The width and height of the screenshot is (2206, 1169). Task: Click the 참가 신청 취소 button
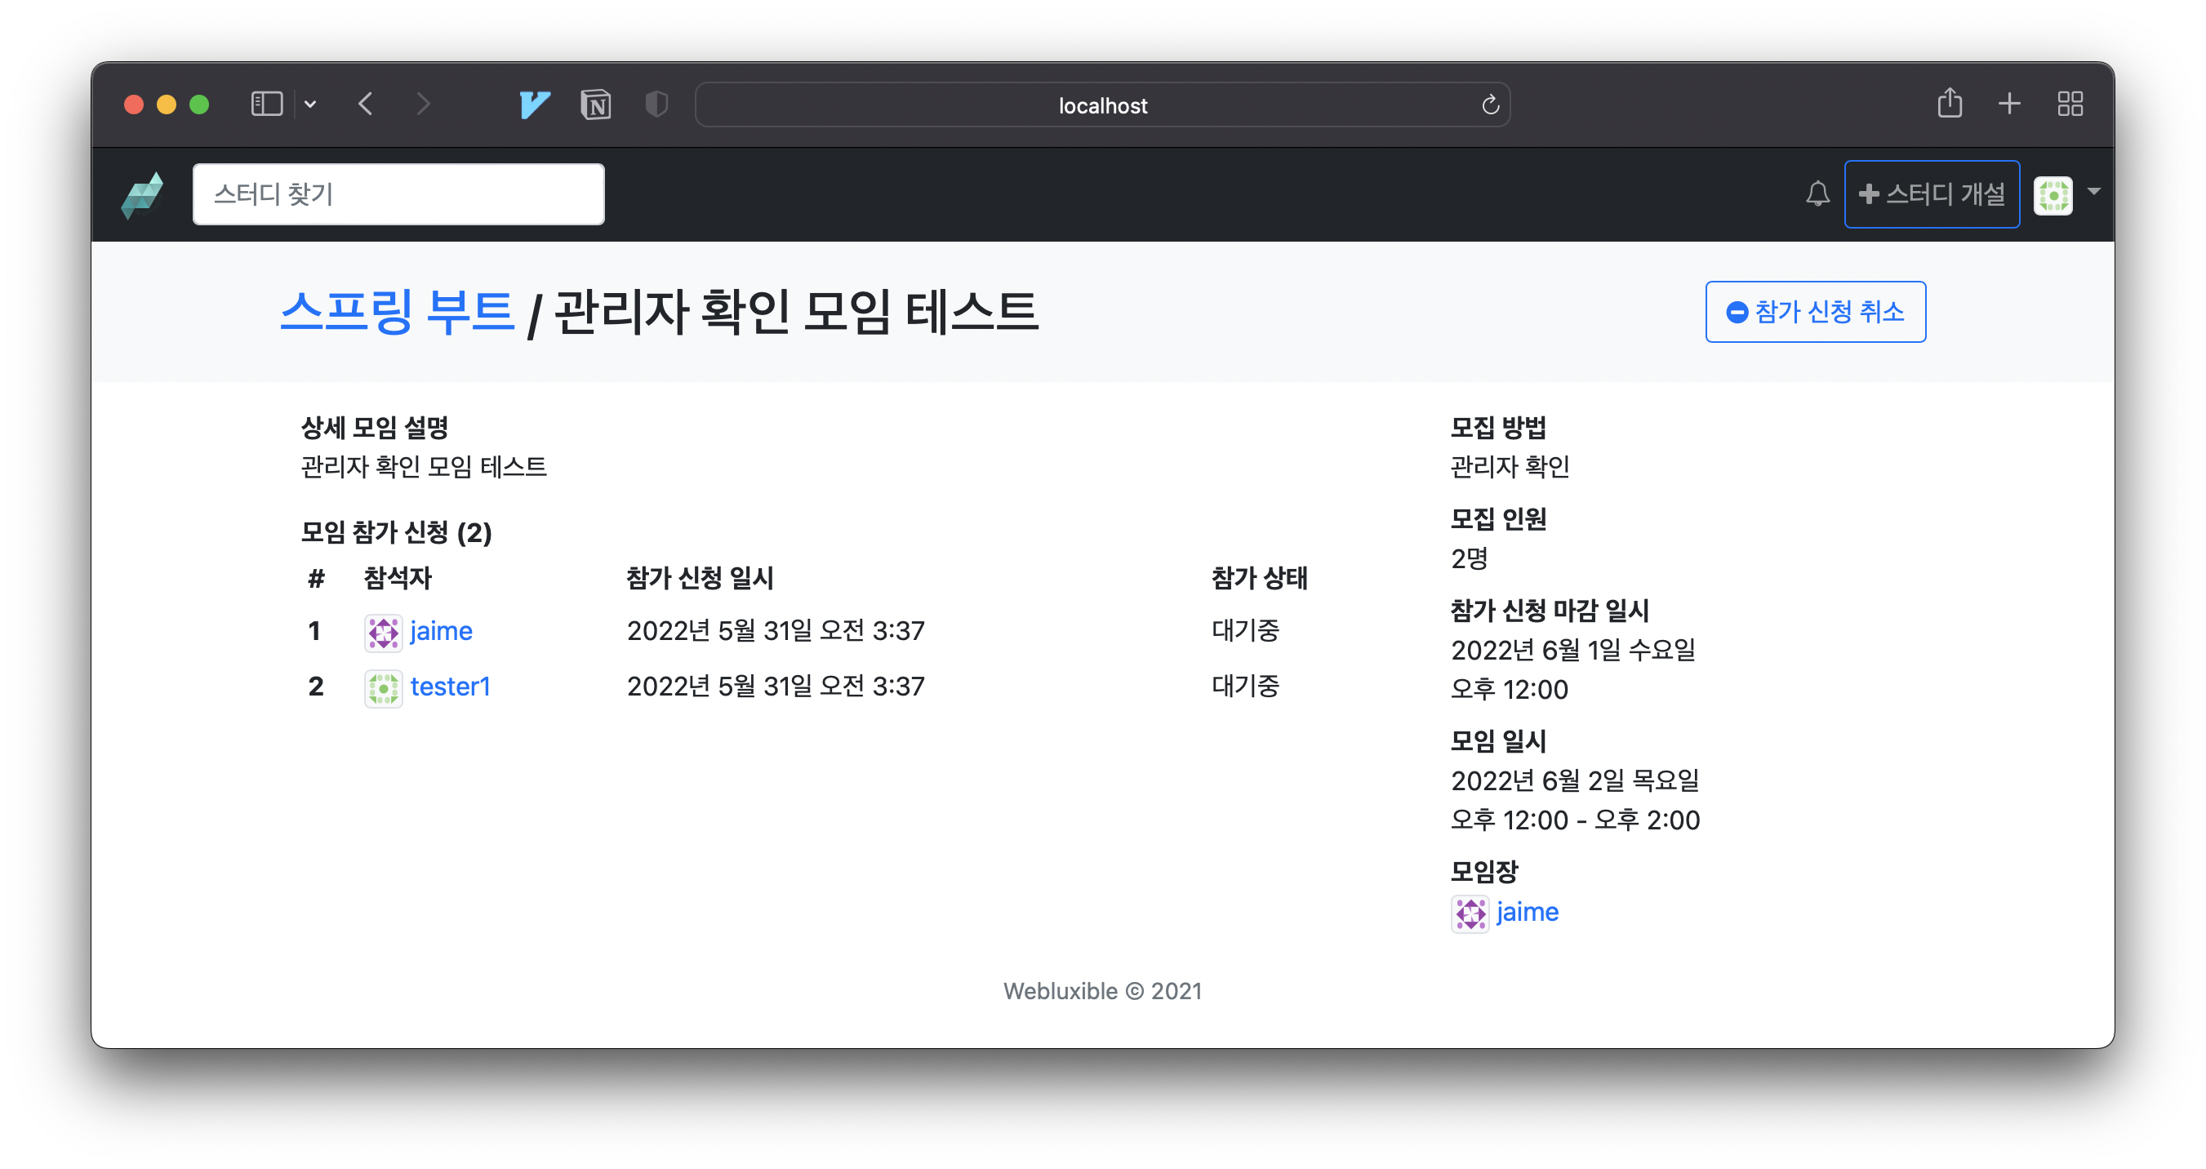(x=1815, y=312)
